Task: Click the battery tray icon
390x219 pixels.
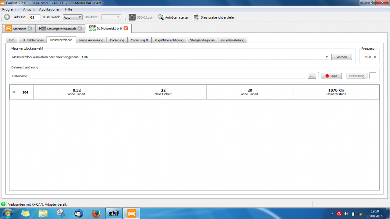Action: pos(353,214)
